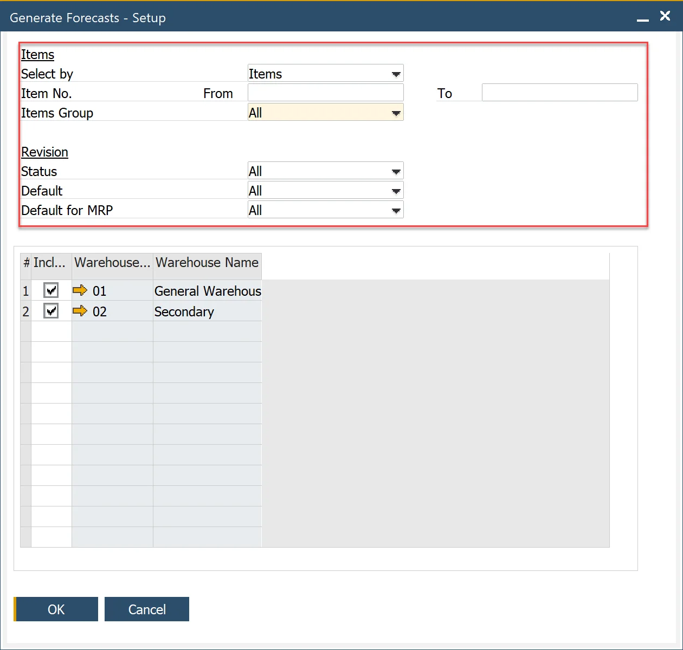Click the orange link arrow for warehouse 01

[80, 290]
